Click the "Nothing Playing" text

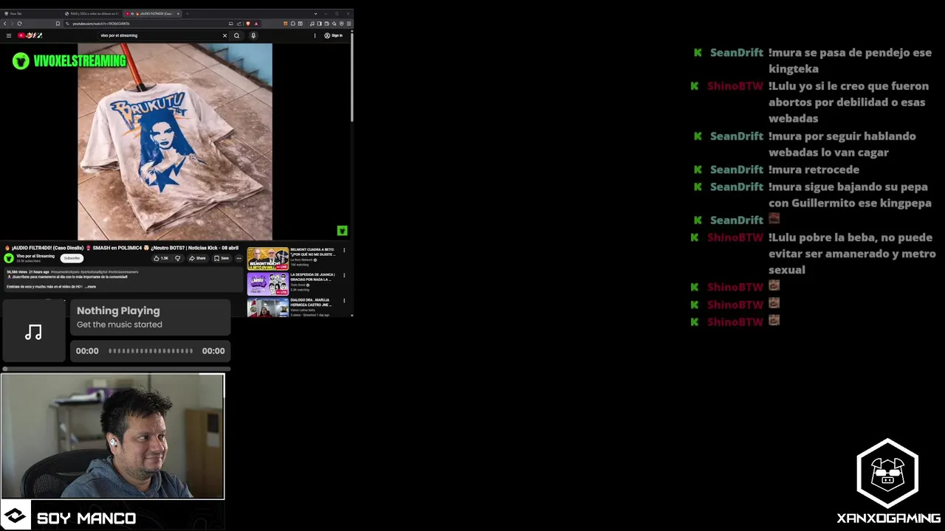pyautogui.click(x=118, y=310)
